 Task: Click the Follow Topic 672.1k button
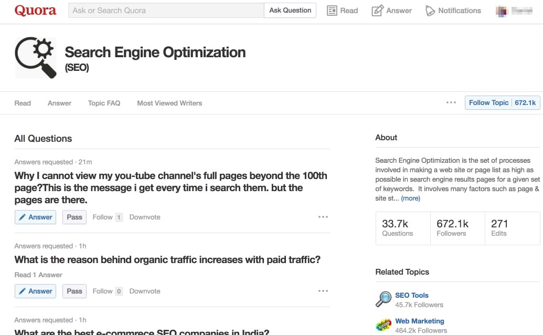tap(502, 102)
